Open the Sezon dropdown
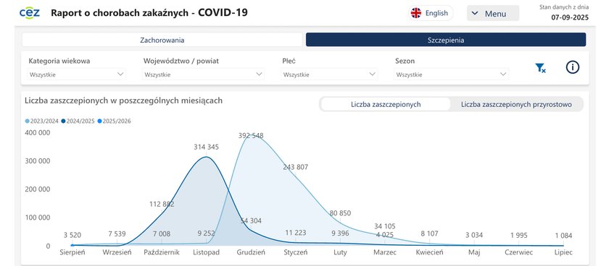Image resolution: width=609 pixels, height=266 pixels. coord(451,74)
